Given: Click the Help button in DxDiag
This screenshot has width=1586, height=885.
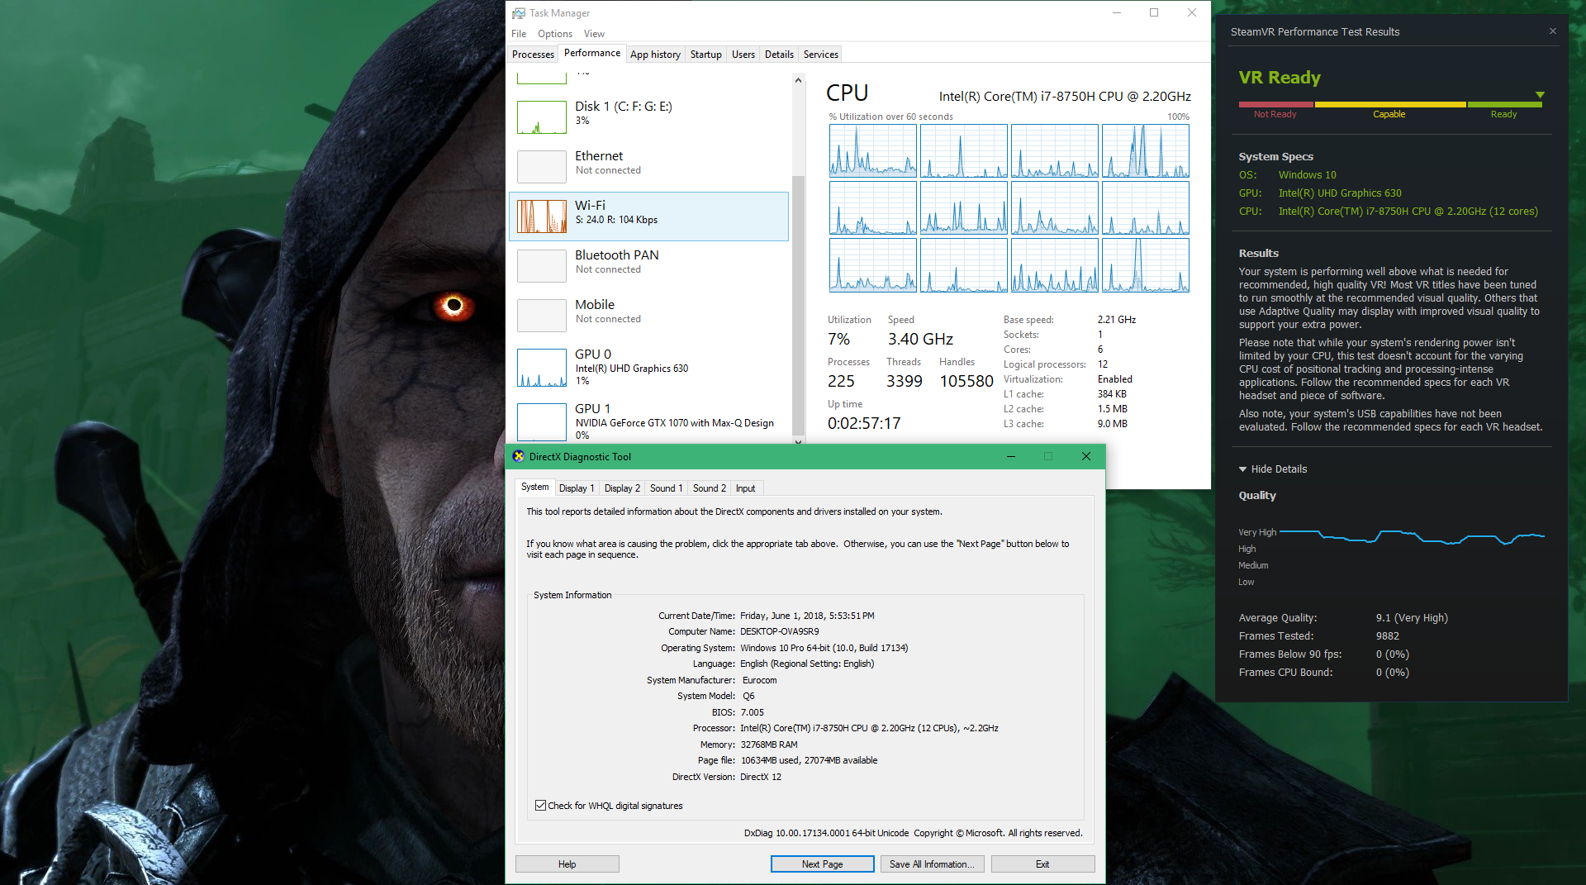Looking at the screenshot, I should point(567,864).
